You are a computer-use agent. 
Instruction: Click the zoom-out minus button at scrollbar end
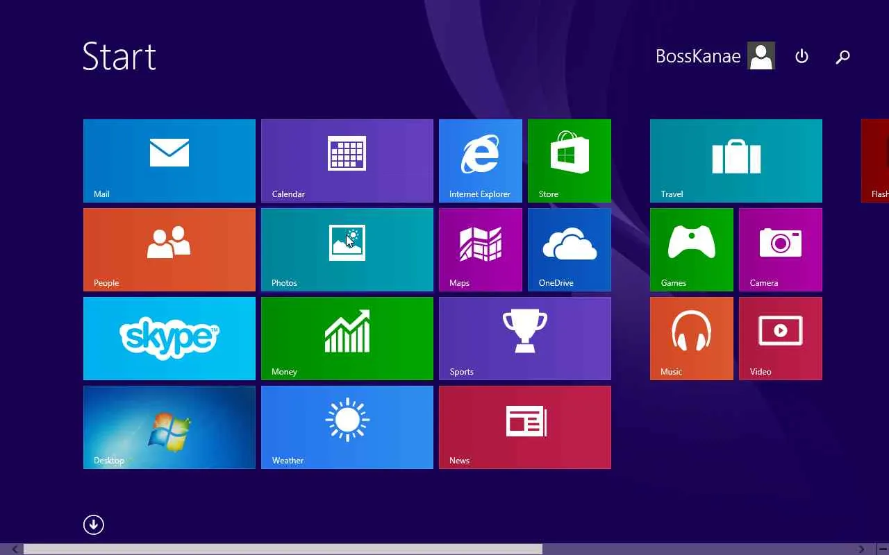[x=882, y=549]
